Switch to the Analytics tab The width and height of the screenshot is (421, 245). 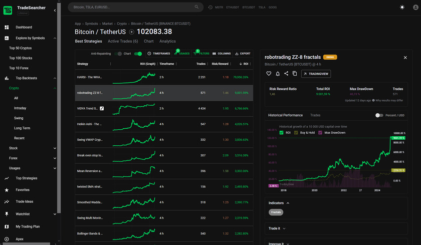(167, 41)
